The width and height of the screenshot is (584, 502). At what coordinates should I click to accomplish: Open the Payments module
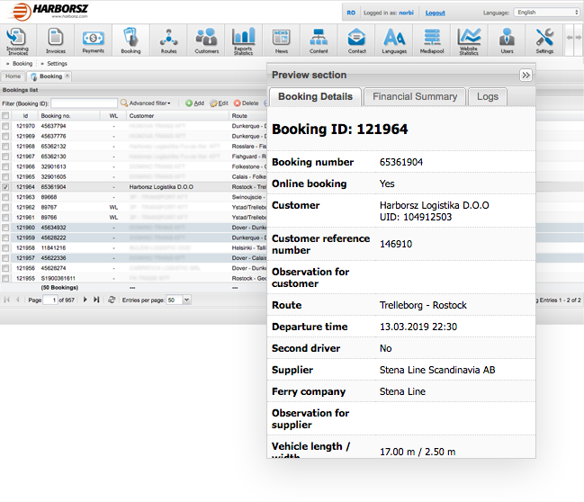click(x=94, y=40)
